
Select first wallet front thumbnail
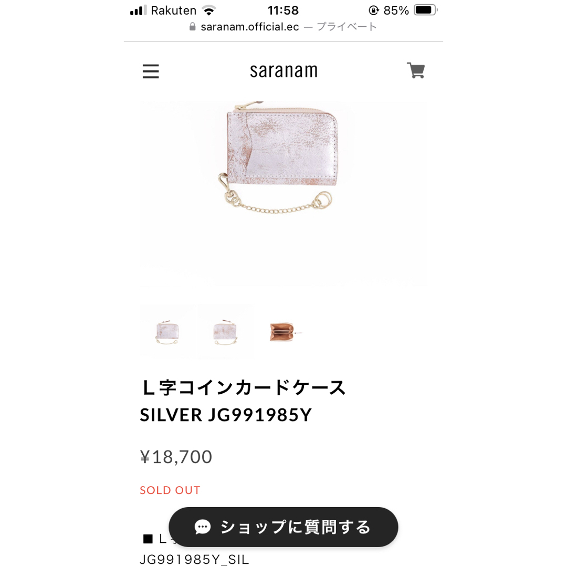point(167,332)
